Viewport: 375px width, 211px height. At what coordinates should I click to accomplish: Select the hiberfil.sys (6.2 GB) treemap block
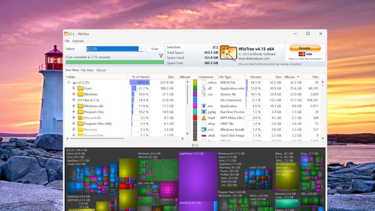[x=196, y=206]
